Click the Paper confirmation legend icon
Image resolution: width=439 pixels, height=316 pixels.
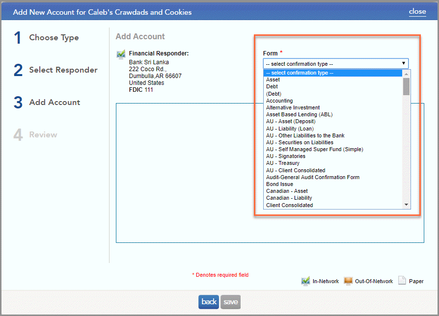[x=401, y=281]
